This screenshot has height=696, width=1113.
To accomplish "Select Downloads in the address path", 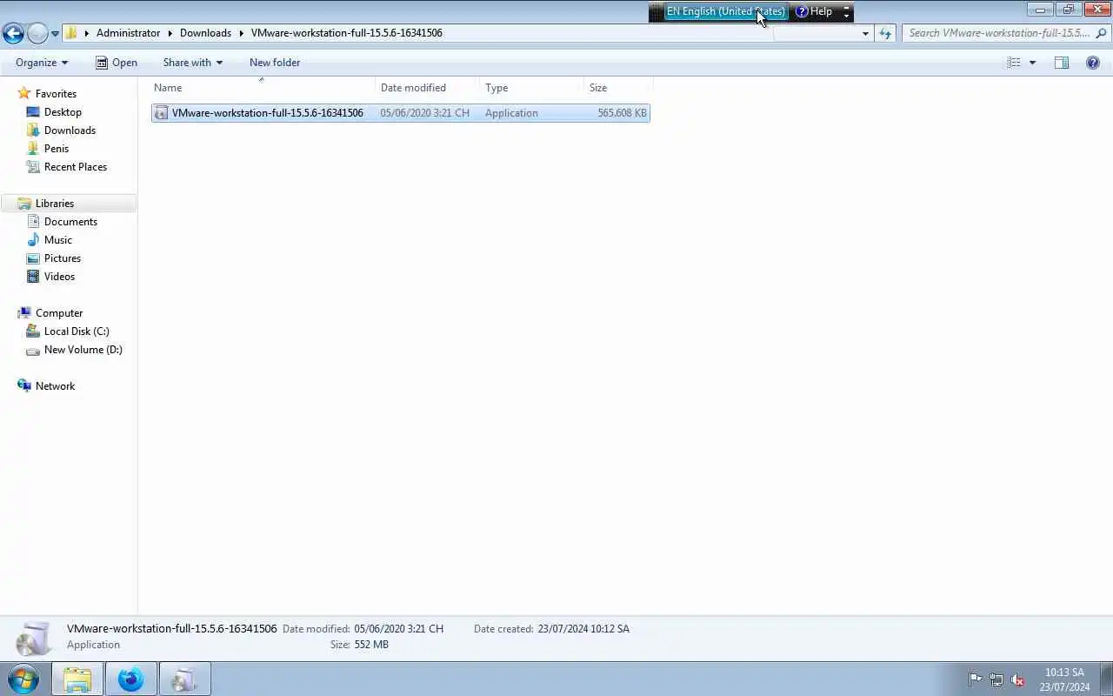I will [205, 33].
